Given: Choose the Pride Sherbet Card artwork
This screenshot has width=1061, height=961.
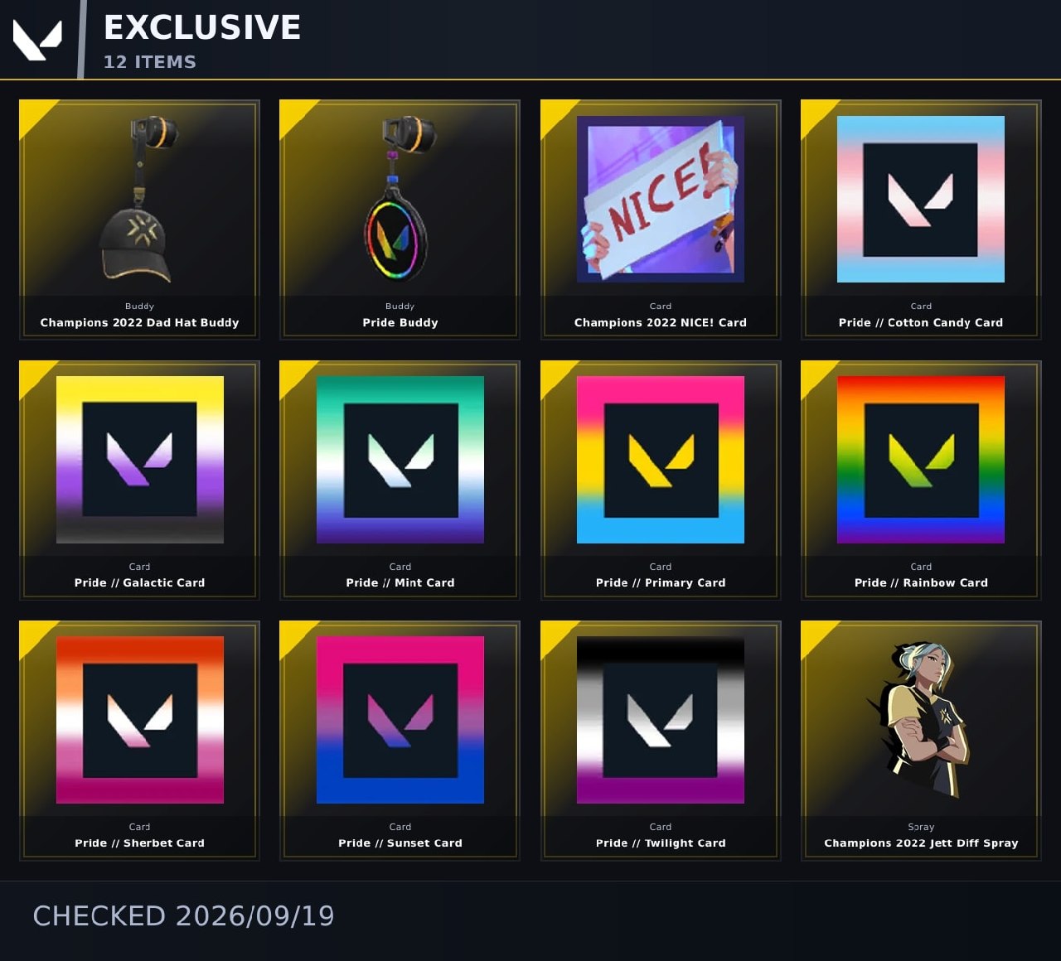Looking at the screenshot, I should pos(140,720).
